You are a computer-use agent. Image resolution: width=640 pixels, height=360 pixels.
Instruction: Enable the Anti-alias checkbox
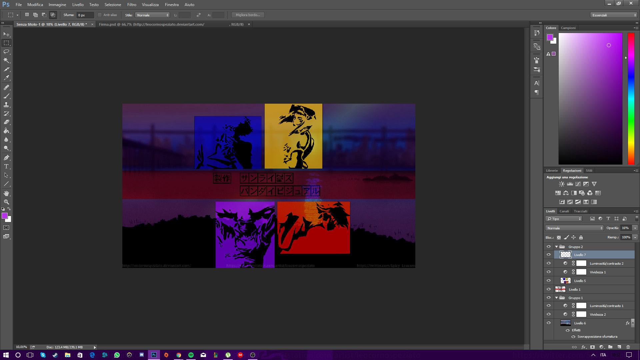click(100, 15)
